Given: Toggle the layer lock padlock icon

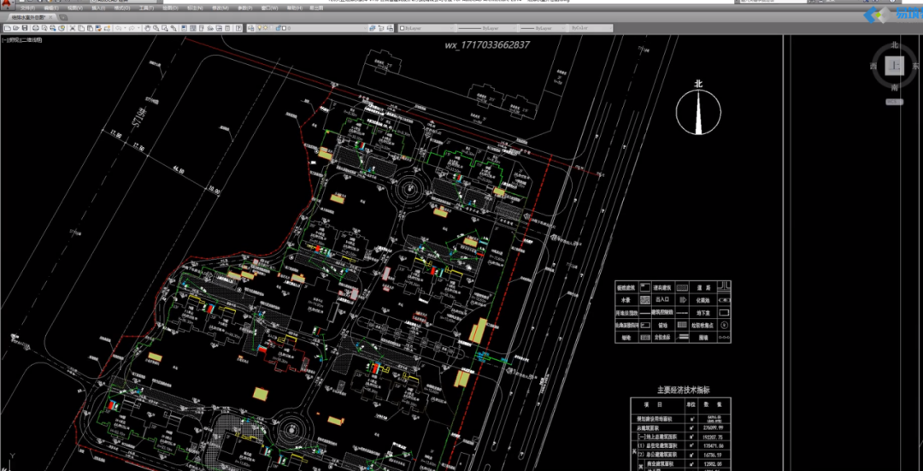Looking at the screenshot, I should [x=278, y=28].
